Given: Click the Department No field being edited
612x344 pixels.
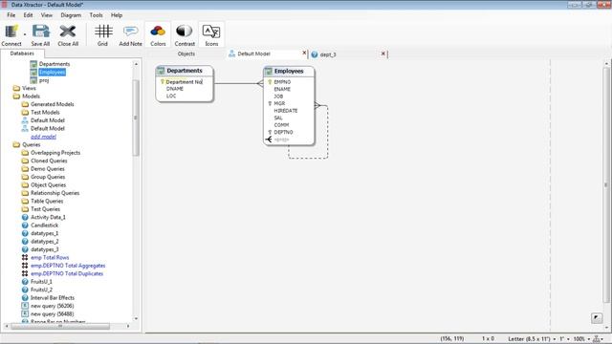Looking at the screenshot, I should [x=185, y=82].
